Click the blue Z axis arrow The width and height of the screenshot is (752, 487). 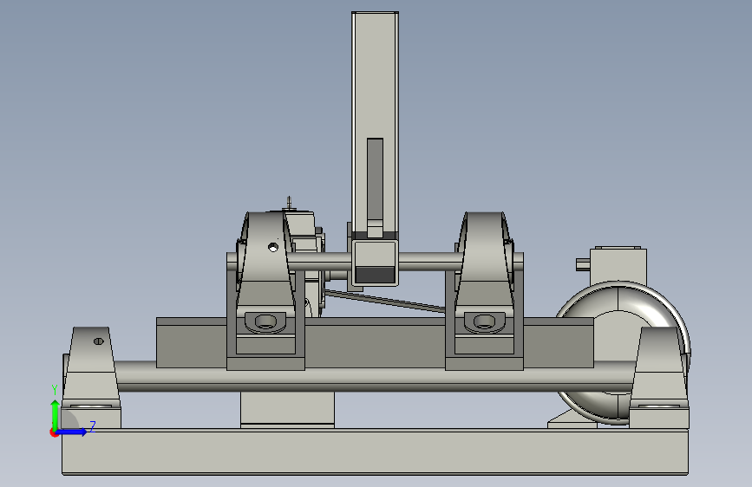72,432
